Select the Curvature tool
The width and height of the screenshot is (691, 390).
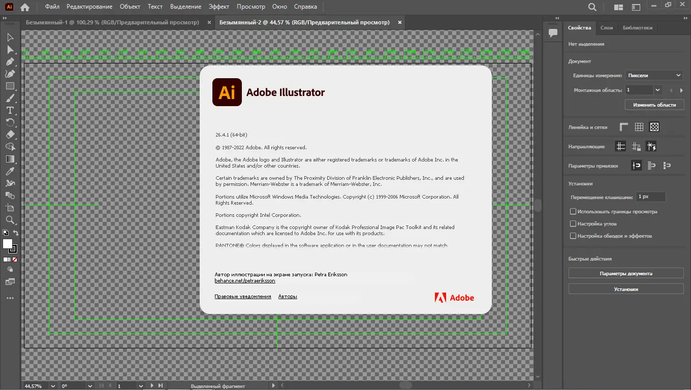pyautogui.click(x=10, y=74)
